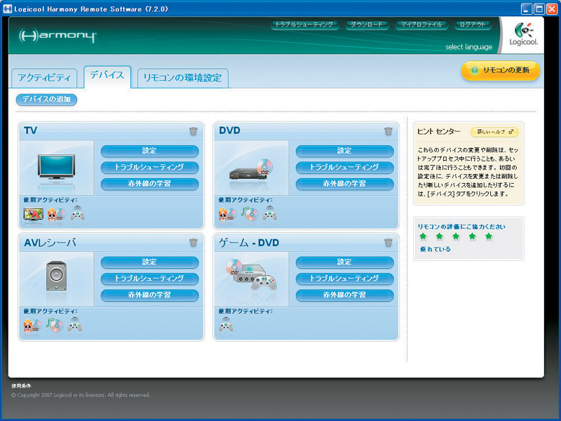
Task: Click the TV device image
Action: (56, 167)
